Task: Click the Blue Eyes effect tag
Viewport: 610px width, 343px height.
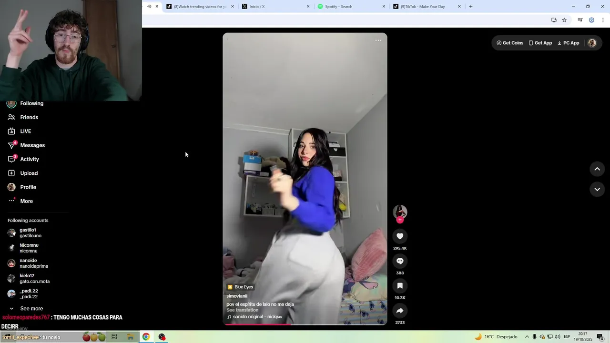Action: [x=240, y=287]
